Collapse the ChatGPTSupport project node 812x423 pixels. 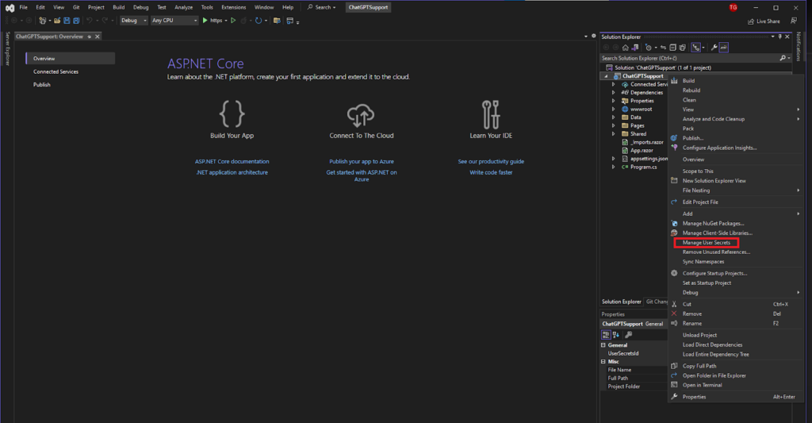point(607,76)
